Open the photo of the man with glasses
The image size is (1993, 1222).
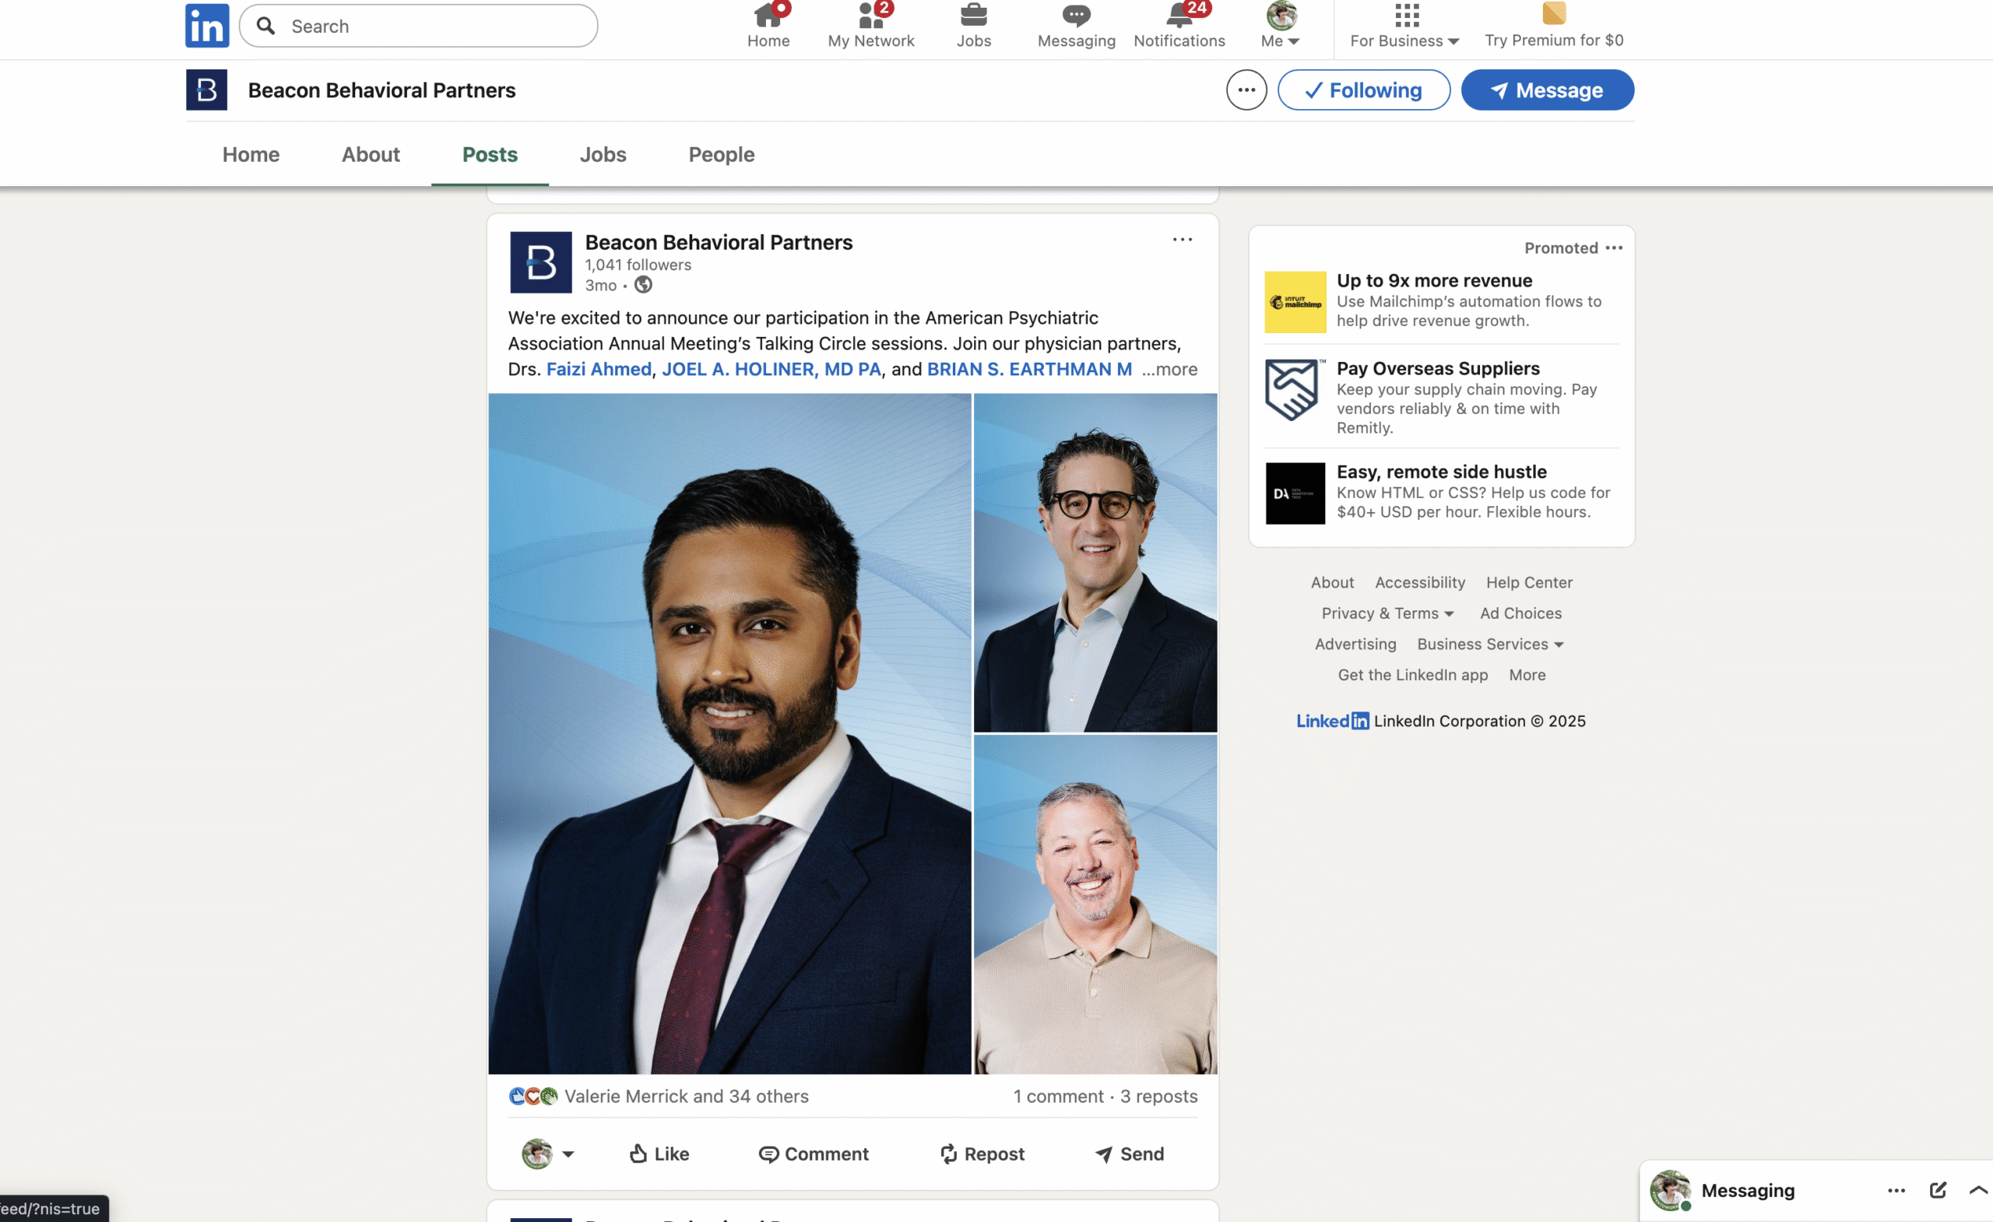click(x=1095, y=563)
